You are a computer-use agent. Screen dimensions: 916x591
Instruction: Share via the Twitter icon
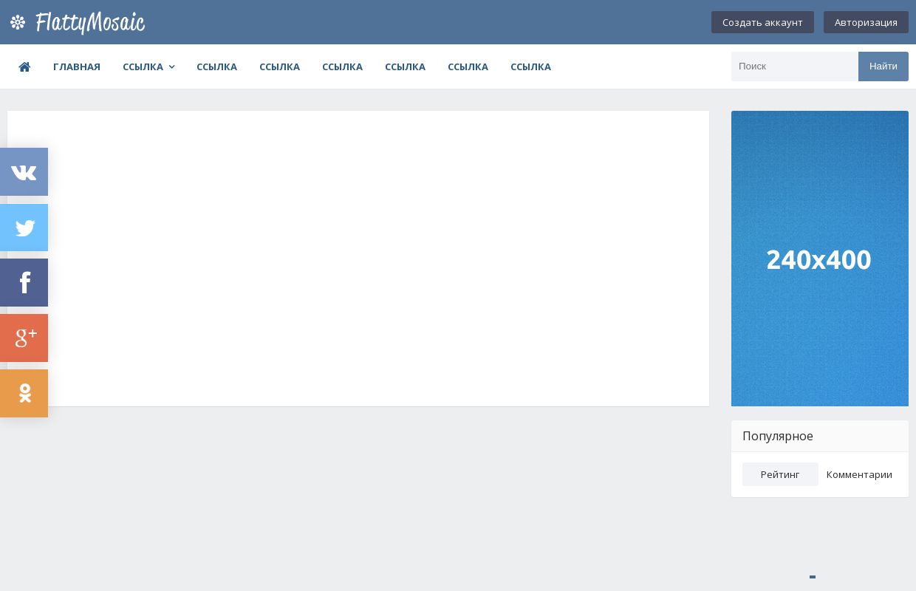tap(24, 228)
